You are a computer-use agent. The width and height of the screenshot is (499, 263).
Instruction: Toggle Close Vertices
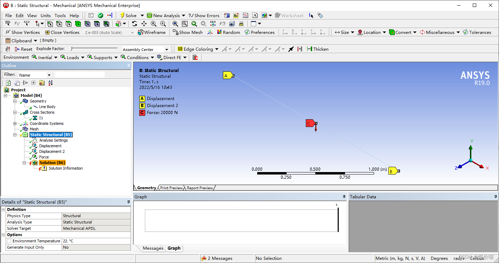62,32
